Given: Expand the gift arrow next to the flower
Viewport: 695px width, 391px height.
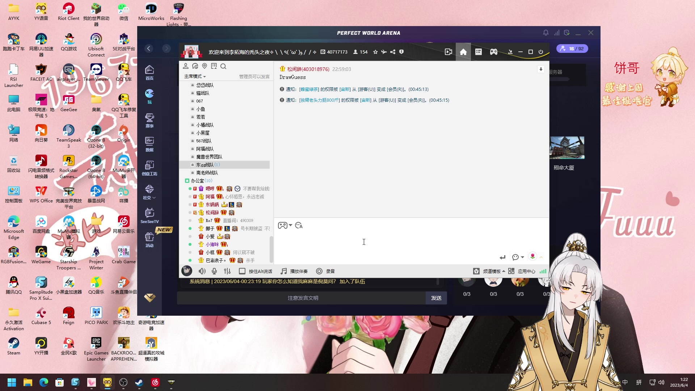Looking at the screenshot, I should coord(541,257).
